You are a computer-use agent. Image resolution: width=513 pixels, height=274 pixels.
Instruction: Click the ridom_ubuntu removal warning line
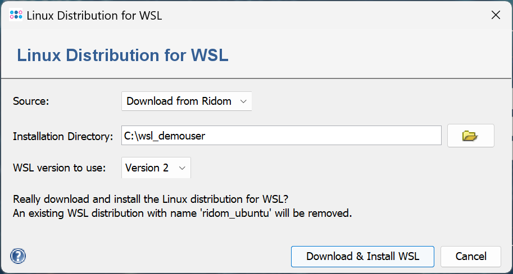[x=182, y=213]
